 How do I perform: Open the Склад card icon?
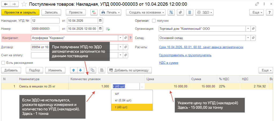(253, 38)
